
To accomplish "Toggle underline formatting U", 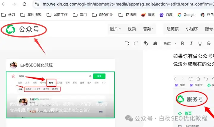I will tap(200, 43).
